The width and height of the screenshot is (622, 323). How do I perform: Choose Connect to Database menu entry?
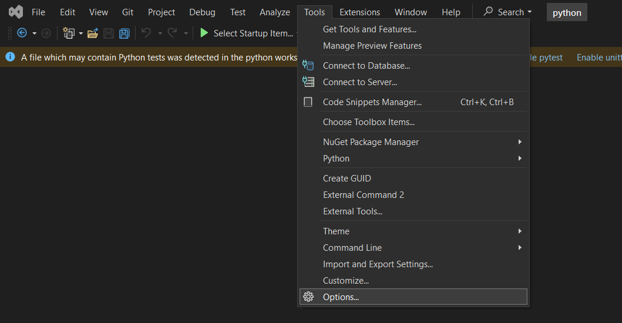click(x=413, y=65)
